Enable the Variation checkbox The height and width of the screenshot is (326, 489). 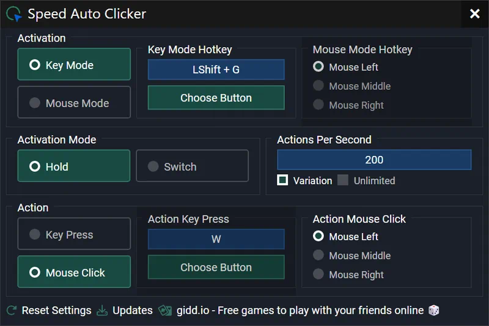[x=282, y=180]
